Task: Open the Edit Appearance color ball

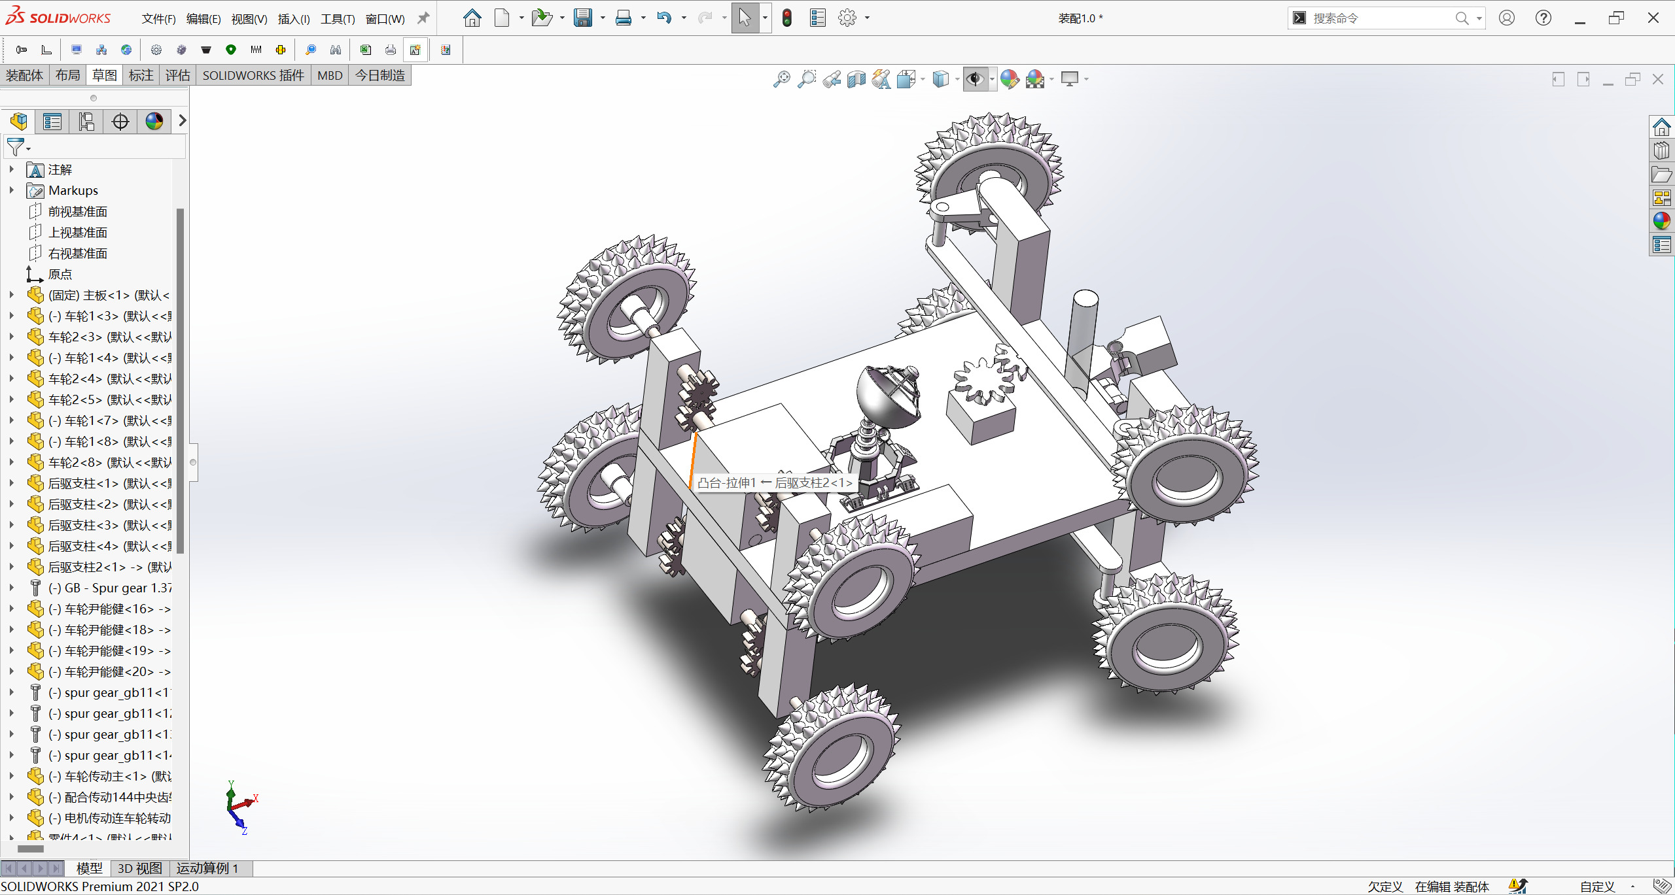Action: click(x=1010, y=79)
